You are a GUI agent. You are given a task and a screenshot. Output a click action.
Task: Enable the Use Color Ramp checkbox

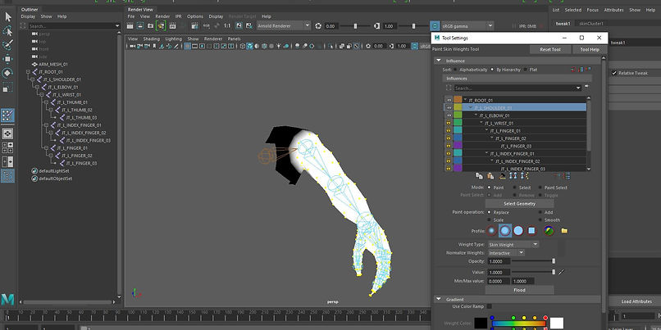pyautogui.click(x=490, y=306)
